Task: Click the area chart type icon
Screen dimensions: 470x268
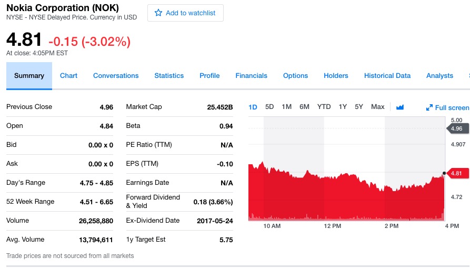Action: point(400,107)
